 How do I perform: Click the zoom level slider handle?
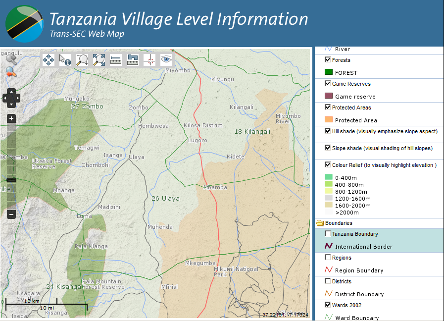(x=12, y=180)
